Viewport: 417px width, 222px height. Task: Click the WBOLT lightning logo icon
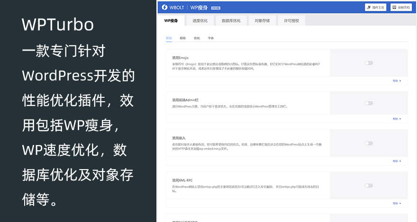click(x=164, y=8)
